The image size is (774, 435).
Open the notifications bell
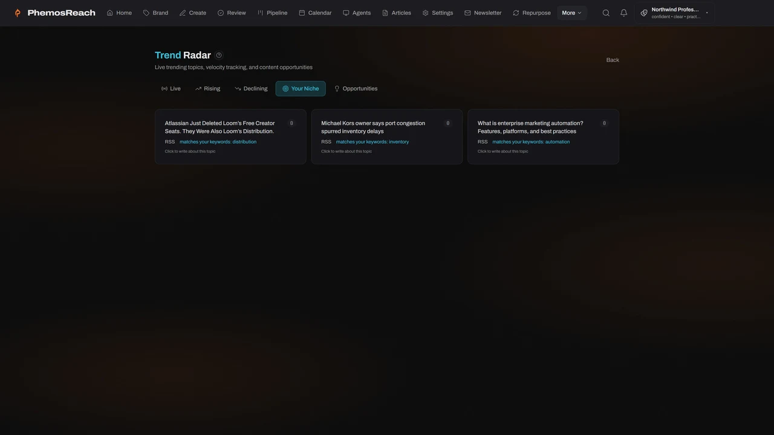[x=624, y=13]
